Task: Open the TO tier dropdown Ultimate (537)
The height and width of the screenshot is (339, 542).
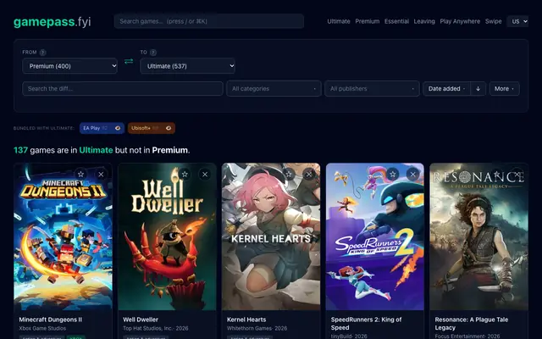Action: pyautogui.click(x=187, y=66)
